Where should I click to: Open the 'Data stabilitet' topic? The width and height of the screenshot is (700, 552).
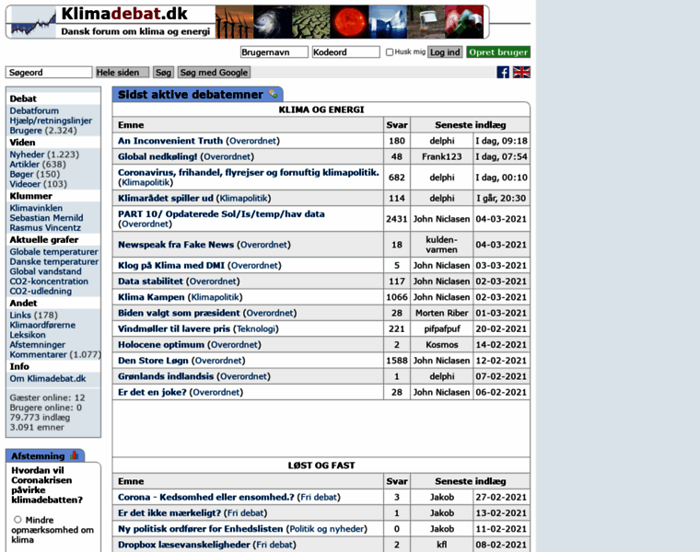150,281
